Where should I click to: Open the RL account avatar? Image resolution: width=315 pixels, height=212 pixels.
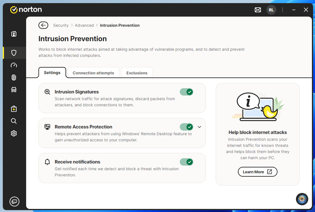(271, 10)
